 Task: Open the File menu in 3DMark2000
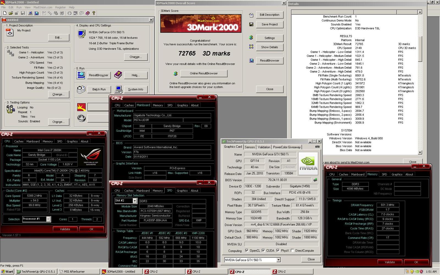coord(4,7)
